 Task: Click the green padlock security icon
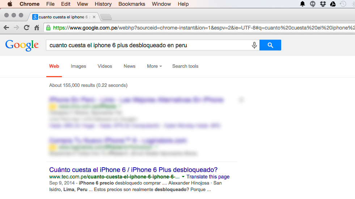point(48,28)
